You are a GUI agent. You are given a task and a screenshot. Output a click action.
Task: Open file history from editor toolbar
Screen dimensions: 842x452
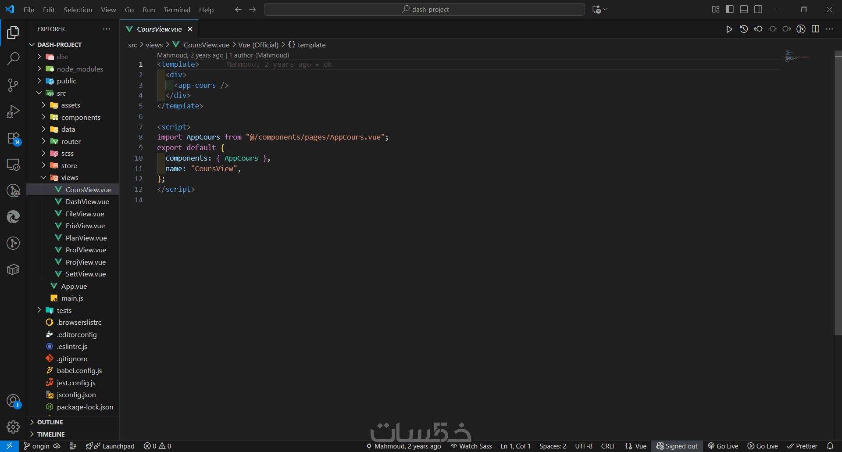(744, 29)
